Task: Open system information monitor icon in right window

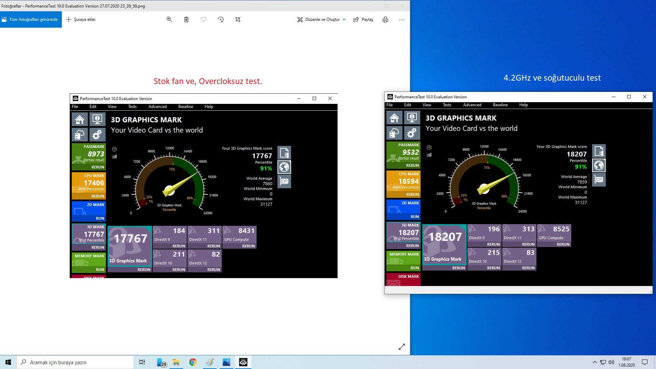Action: [412, 118]
